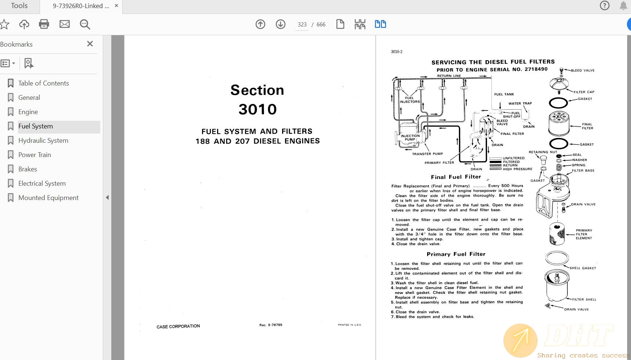Open the bookmark options dropdown
631x360 pixels.
coord(8,63)
